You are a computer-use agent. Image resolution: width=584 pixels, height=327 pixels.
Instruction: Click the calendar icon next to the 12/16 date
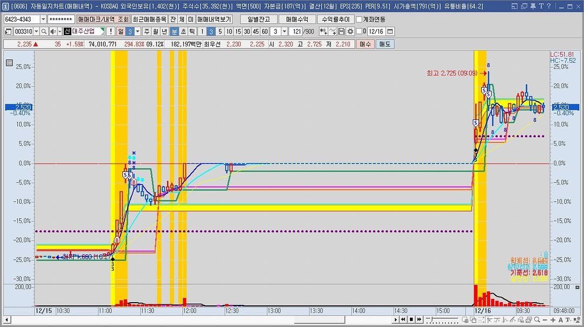point(389,31)
